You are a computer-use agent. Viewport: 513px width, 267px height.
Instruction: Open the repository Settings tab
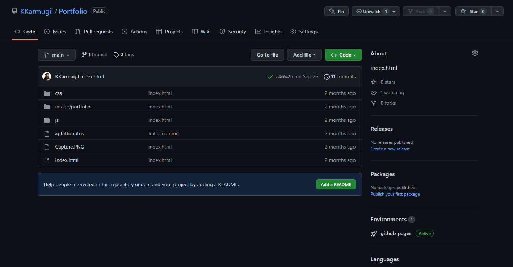304,32
